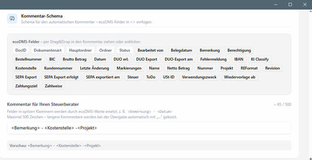Click the ToDo field chip

tap(151, 77)
